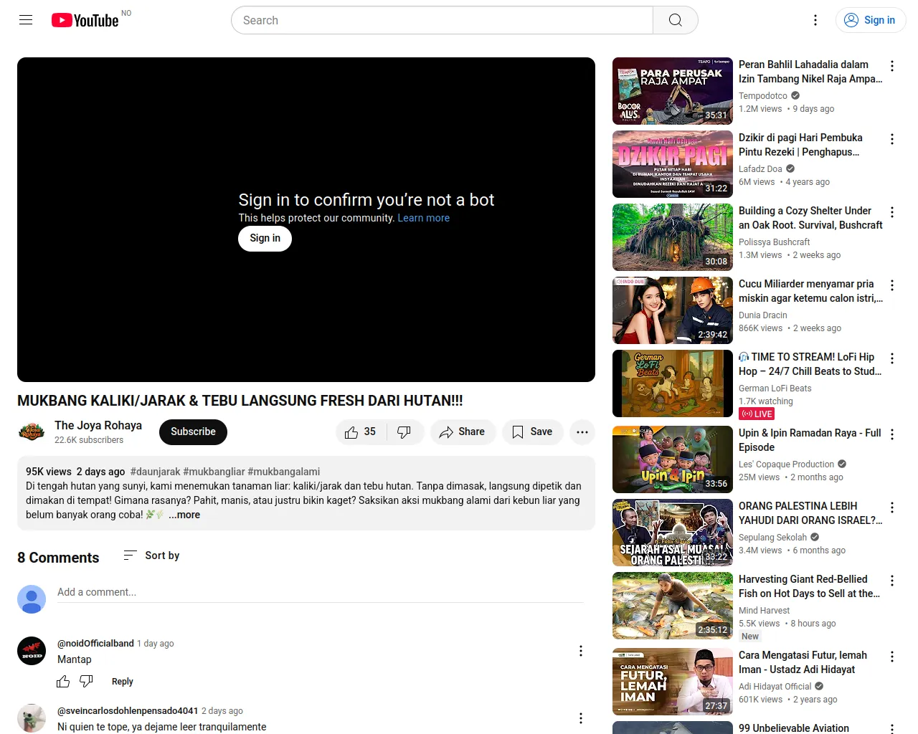This screenshot has height=734, width=918.
Task: Open more actions ellipsis beside Save
Action: click(x=582, y=432)
